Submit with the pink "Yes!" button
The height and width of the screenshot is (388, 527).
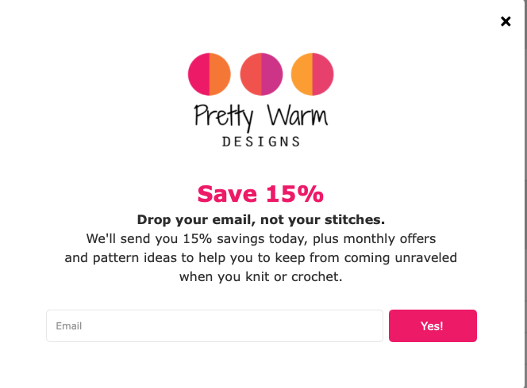(433, 326)
